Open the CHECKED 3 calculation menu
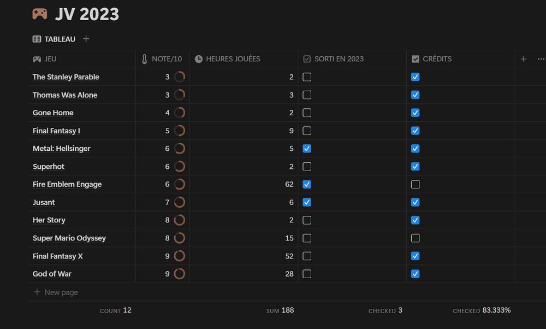Screen dimensions: 546x329 385,310
